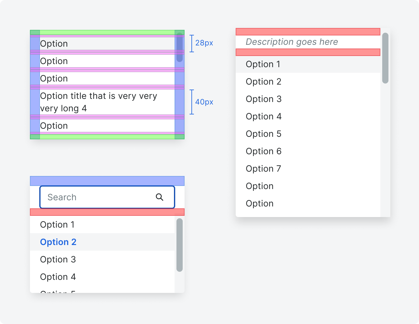Select Option 1 below the search field

(x=57, y=224)
